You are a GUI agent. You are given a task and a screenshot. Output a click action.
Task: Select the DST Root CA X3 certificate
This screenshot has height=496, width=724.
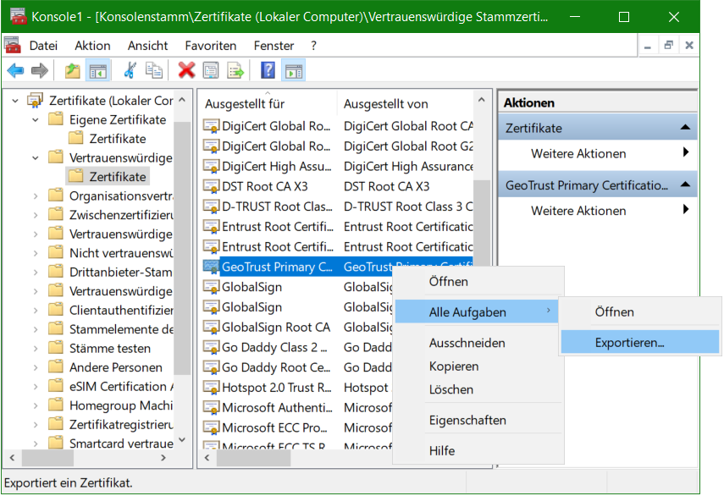[264, 186]
